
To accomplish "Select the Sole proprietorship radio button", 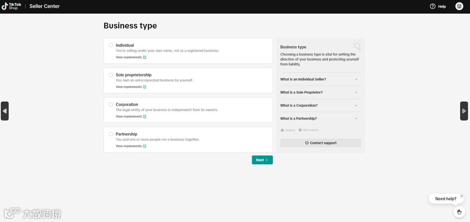I will pyautogui.click(x=111, y=75).
